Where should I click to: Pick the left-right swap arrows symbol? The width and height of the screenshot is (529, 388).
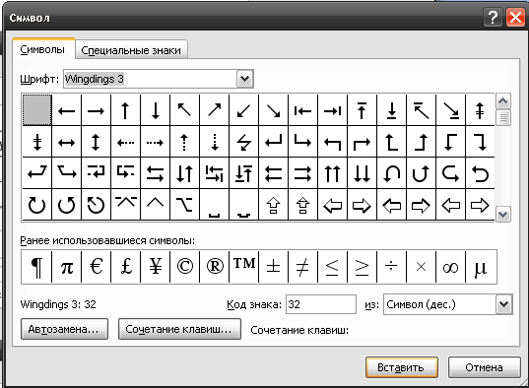click(156, 173)
